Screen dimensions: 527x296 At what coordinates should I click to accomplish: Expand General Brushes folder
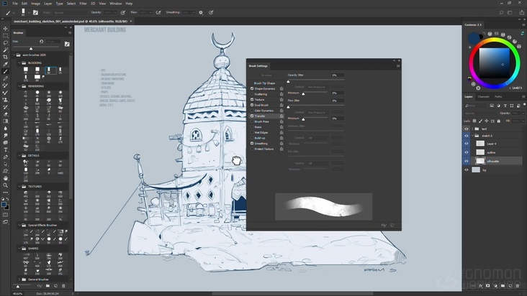[19, 279]
